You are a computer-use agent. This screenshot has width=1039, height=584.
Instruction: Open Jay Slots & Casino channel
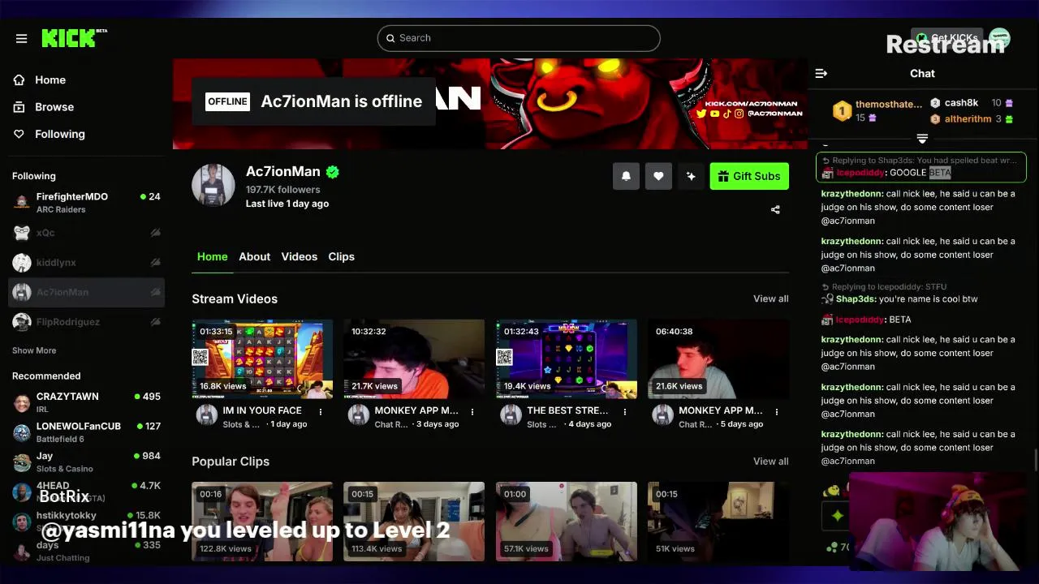pyautogui.click(x=87, y=462)
